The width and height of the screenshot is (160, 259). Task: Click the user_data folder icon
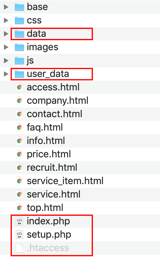19,74
